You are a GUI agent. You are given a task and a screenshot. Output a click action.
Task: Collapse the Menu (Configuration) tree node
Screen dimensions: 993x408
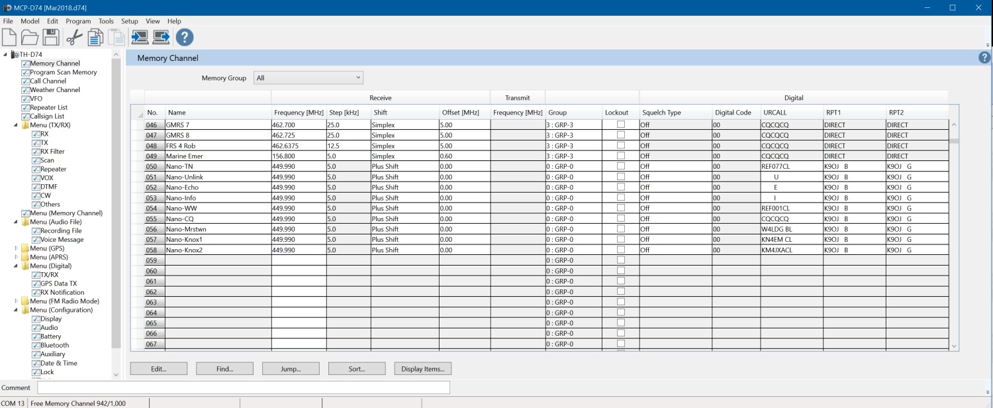[16, 310]
